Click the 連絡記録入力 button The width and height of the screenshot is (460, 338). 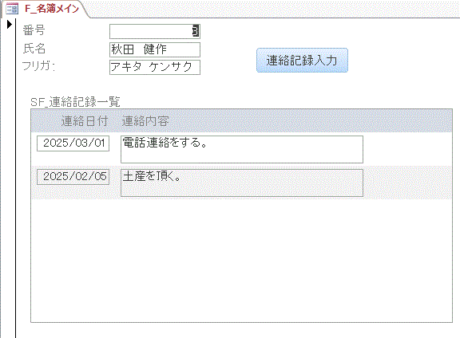click(x=302, y=61)
